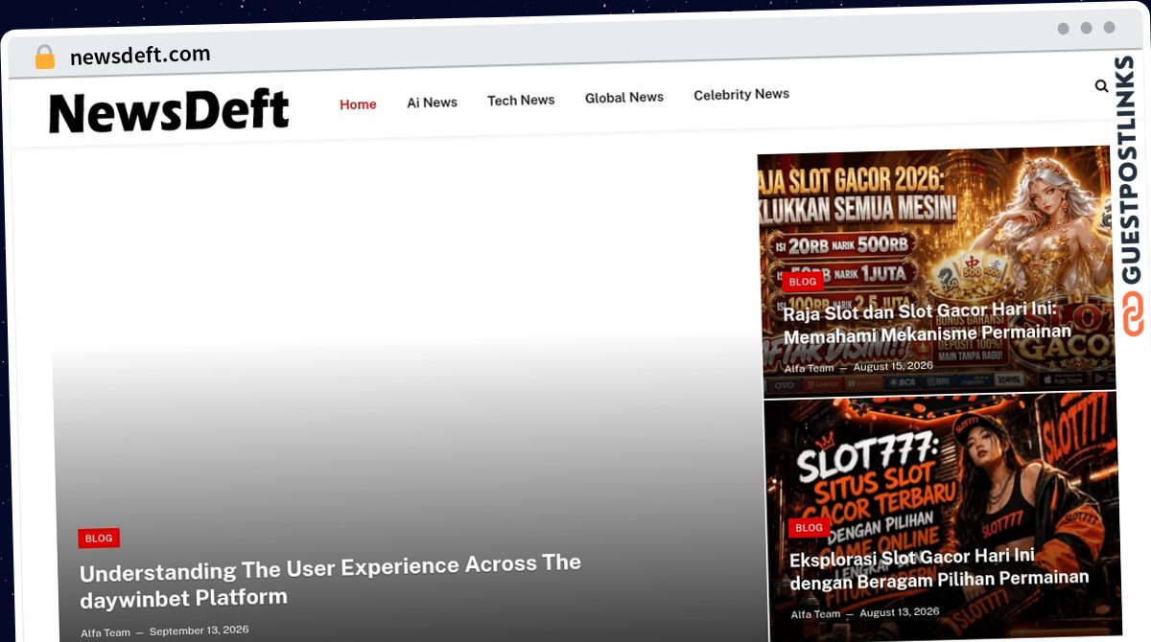Screen dimensions: 1151x642
Task: Click BLOG tag on Eksplorasi Slot article
Action: [x=810, y=528]
